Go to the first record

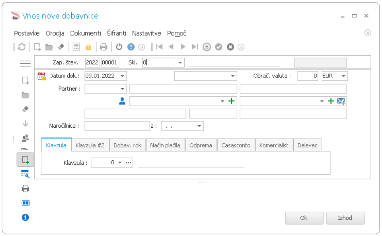click(159, 47)
